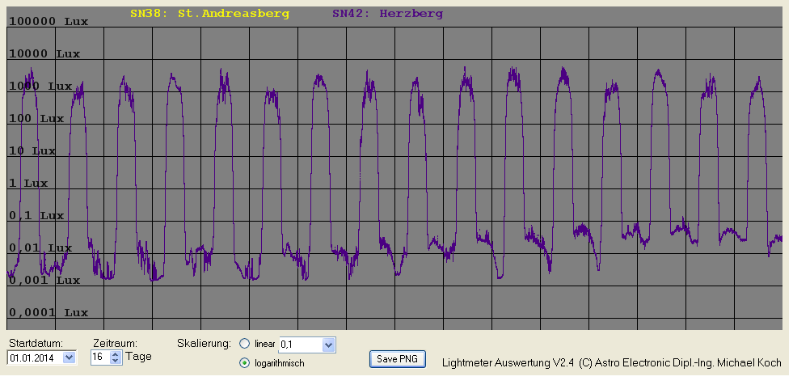This screenshot has height=385, width=793.
Task: Click the SN38: St.Andreasberg legend label
Action: click(x=209, y=14)
